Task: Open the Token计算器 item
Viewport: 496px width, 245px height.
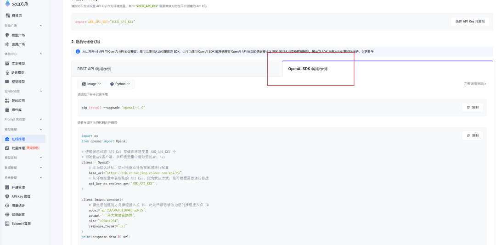Action: [21, 224]
